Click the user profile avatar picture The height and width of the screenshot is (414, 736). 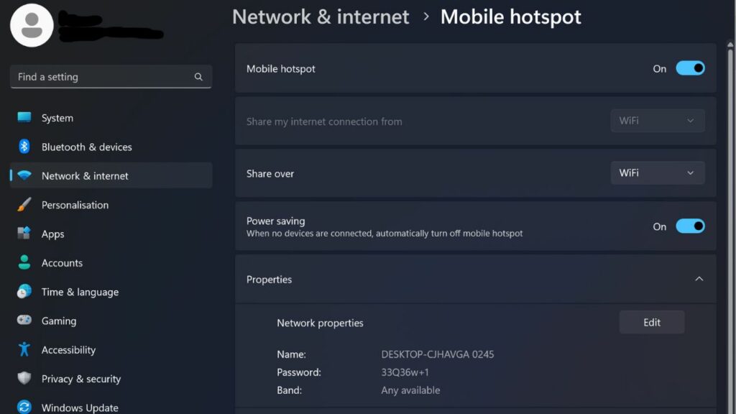click(x=32, y=25)
